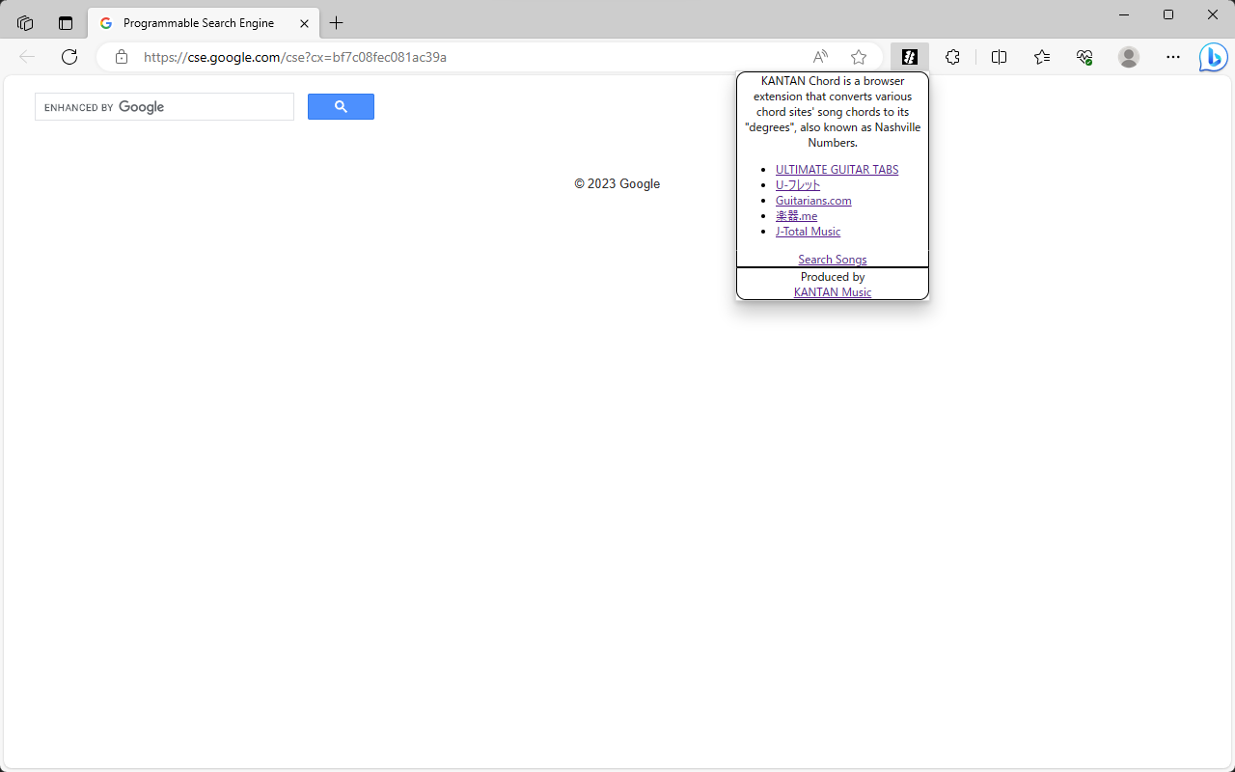The width and height of the screenshot is (1235, 772).
Task: View site information lock icon
Action: [x=122, y=57]
